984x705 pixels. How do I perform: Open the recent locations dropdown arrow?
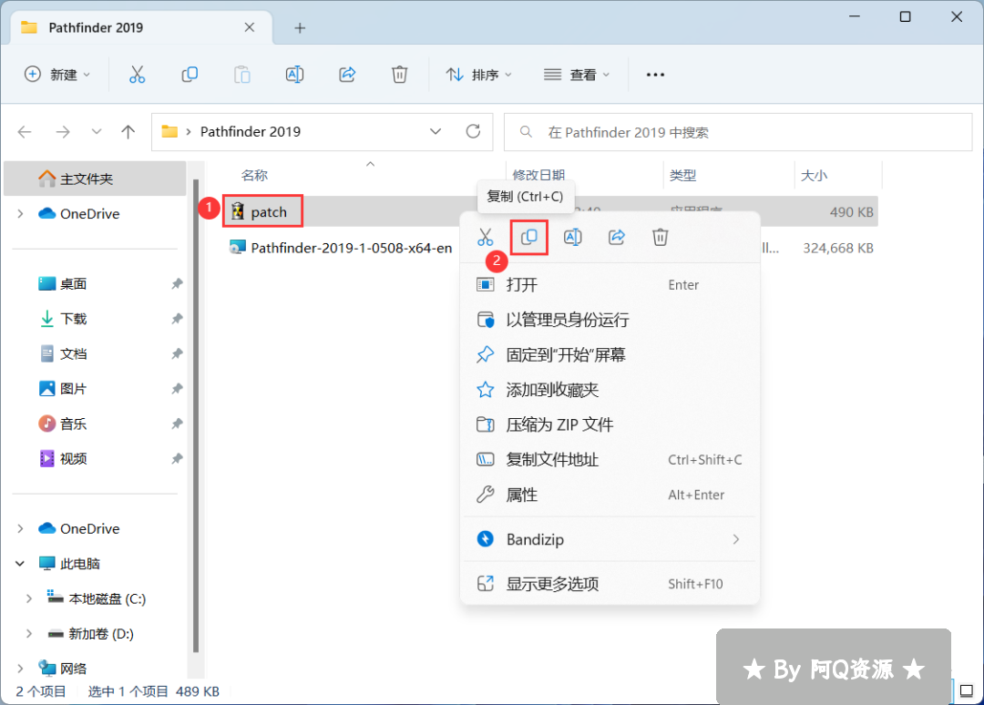pos(96,132)
